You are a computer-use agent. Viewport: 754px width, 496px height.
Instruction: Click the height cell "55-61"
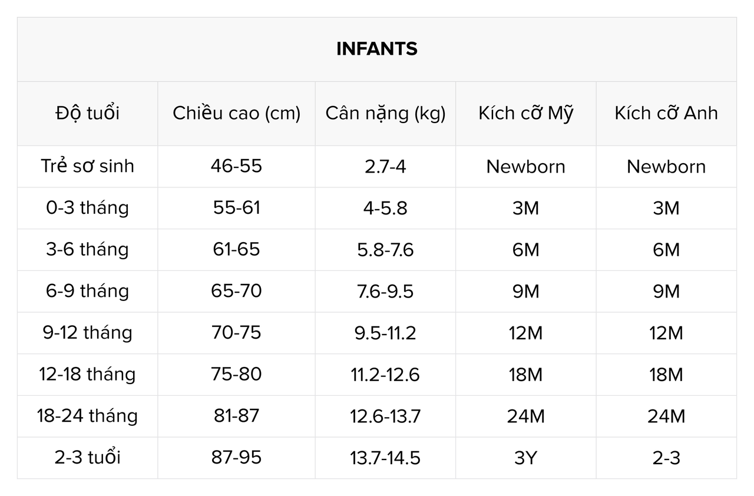(x=236, y=208)
